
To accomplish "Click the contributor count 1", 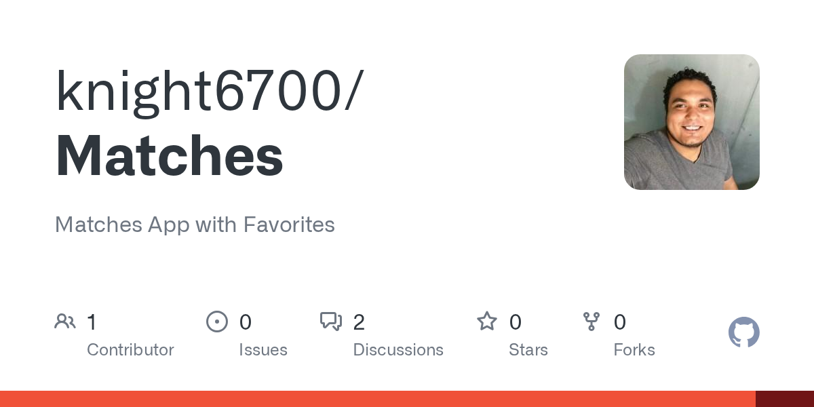I will [92, 322].
